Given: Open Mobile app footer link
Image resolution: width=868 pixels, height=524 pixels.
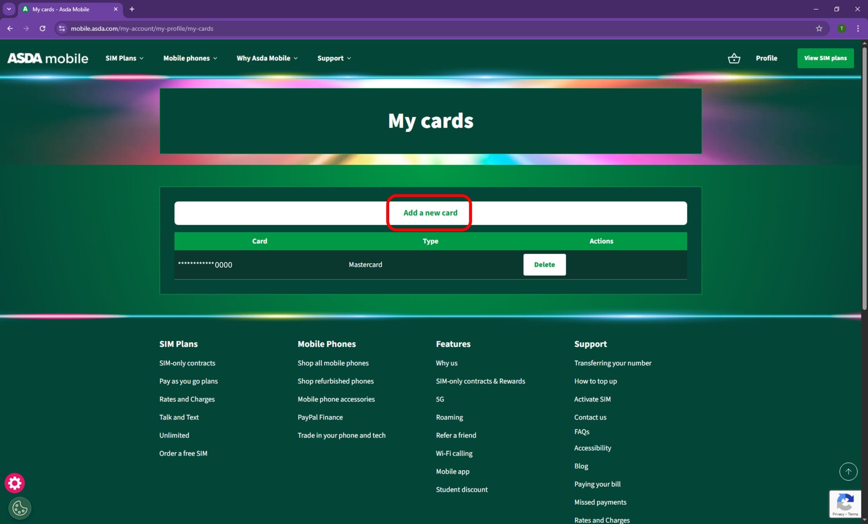Looking at the screenshot, I should pos(452,471).
